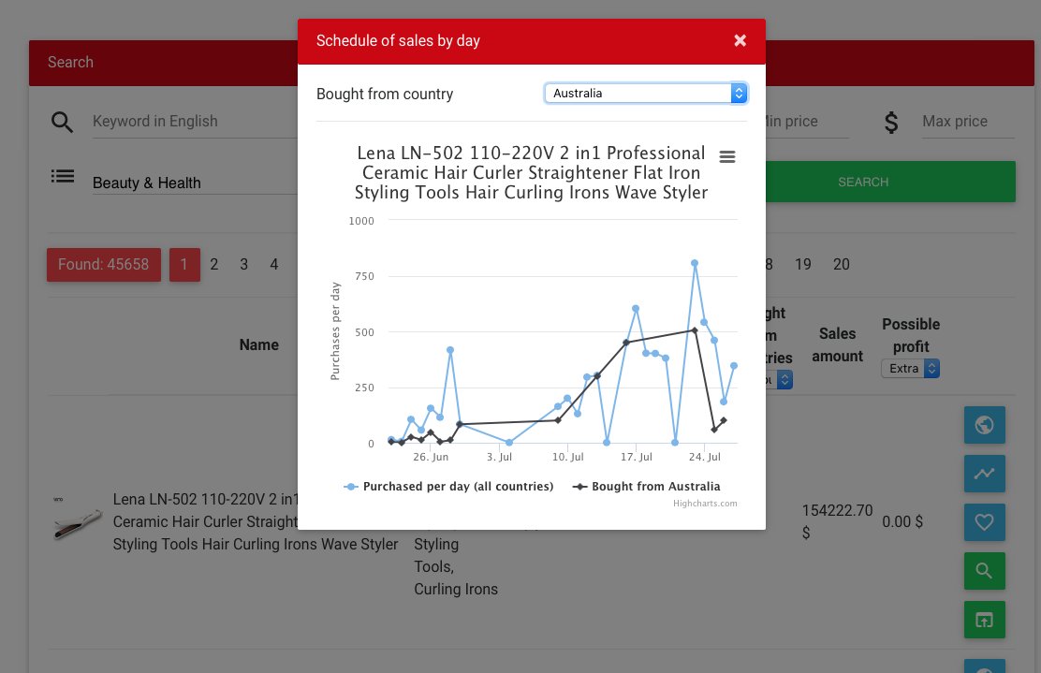Click the 0.00 $ possible profit value
Viewport: 1041px width, 673px height.
pos(902,521)
